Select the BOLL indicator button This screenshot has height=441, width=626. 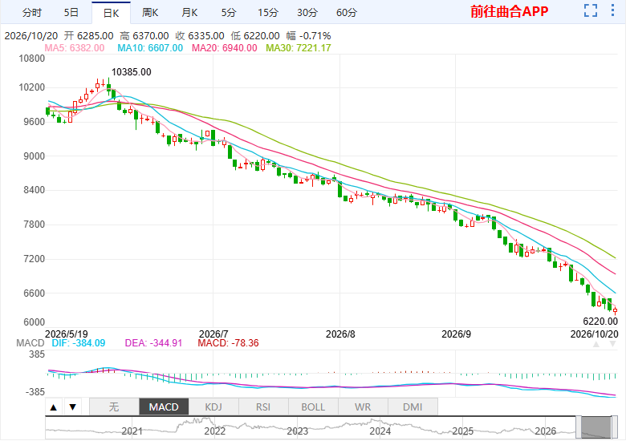click(313, 407)
